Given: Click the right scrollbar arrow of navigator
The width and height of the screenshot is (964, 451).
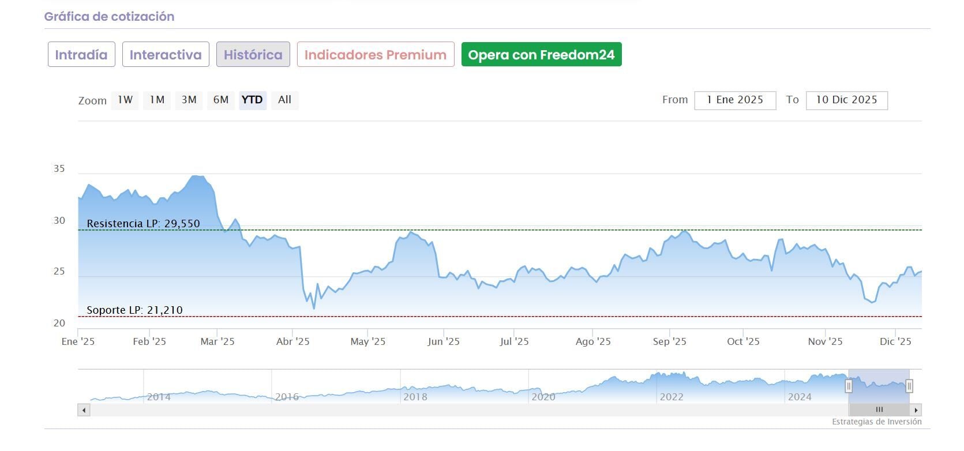Looking at the screenshot, I should [x=916, y=410].
